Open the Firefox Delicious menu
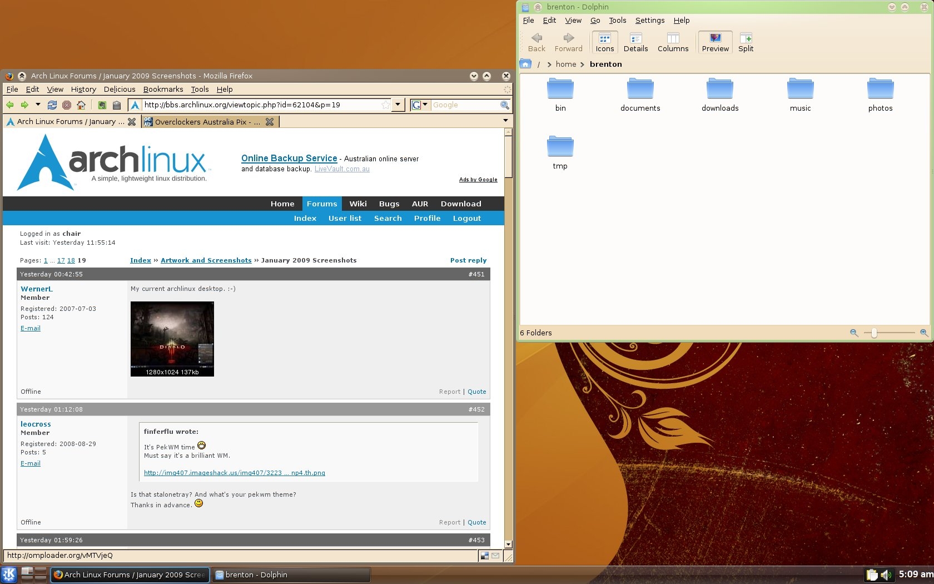The height and width of the screenshot is (584, 934). pyautogui.click(x=120, y=89)
